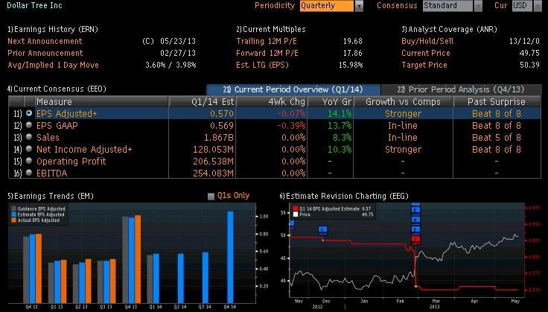548x312 pixels.
Task: Click the Dollar Tree Inc title
Action: pyautogui.click(x=34, y=5)
